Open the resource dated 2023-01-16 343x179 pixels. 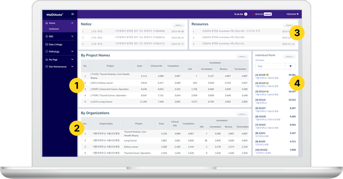pyautogui.click(x=243, y=44)
